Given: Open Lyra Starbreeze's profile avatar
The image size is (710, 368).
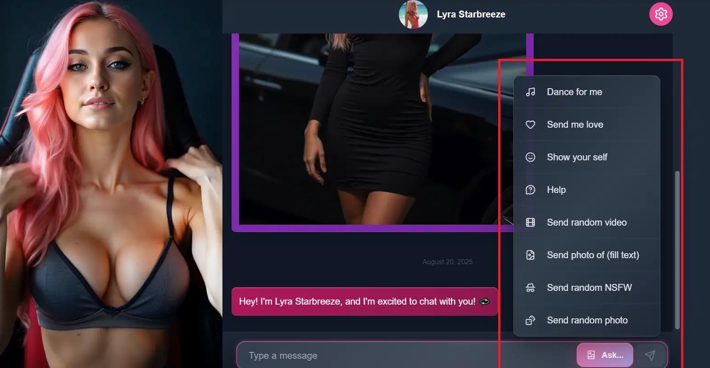Looking at the screenshot, I should [413, 14].
